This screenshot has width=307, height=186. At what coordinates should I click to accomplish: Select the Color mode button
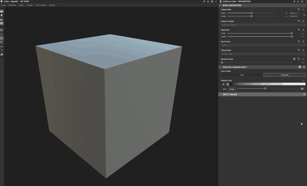pyautogui.click(x=242, y=75)
